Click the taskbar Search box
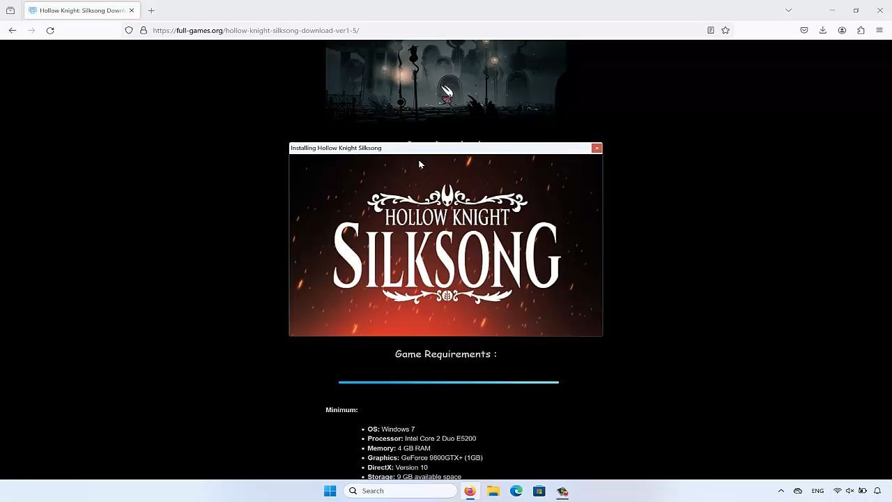The image size is (892, 502). (x=401, y=491)
